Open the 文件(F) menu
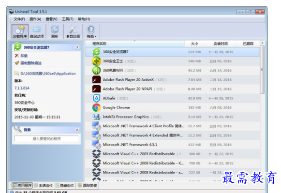 (19, 19)
